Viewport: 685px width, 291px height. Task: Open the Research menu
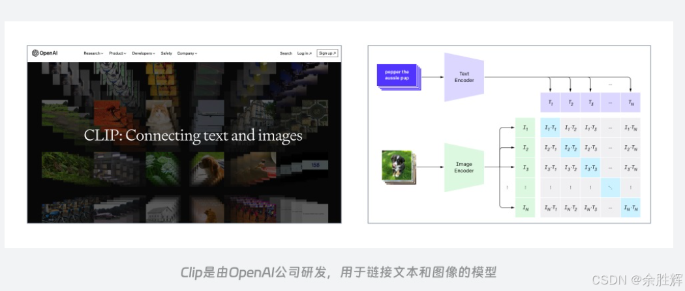(93, 53)
